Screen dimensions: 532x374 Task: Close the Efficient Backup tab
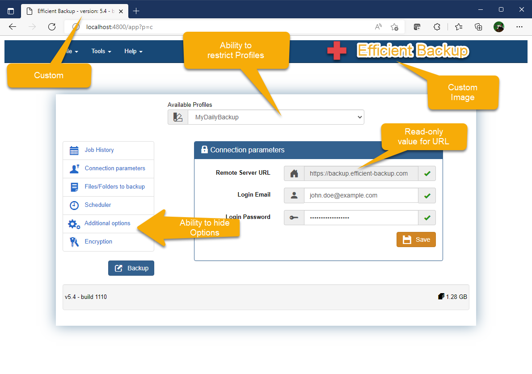121,11
